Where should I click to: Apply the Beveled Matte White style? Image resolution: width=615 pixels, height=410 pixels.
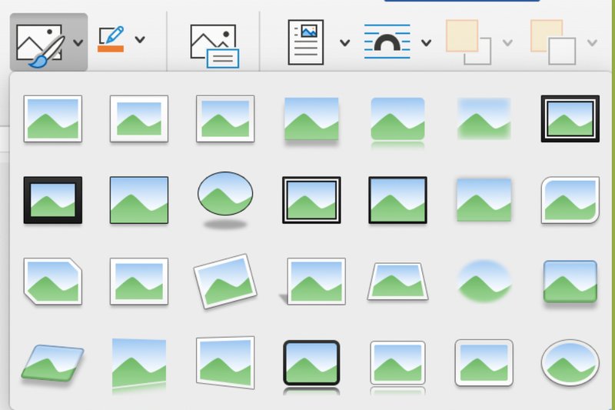coord(139,118)
